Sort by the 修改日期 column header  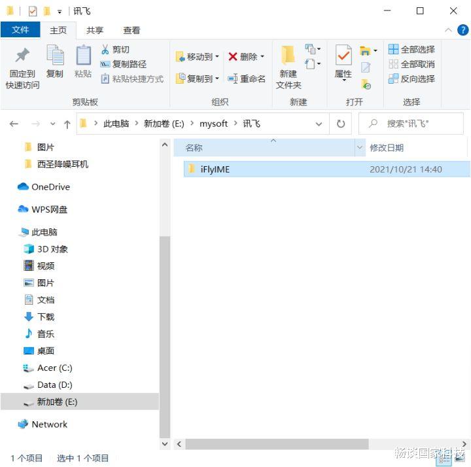click(417, 147)
